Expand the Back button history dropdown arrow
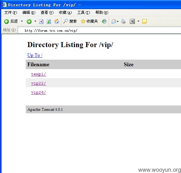This screenshot has height=173, width=181. pyautogui.click(x=22, y=21)
